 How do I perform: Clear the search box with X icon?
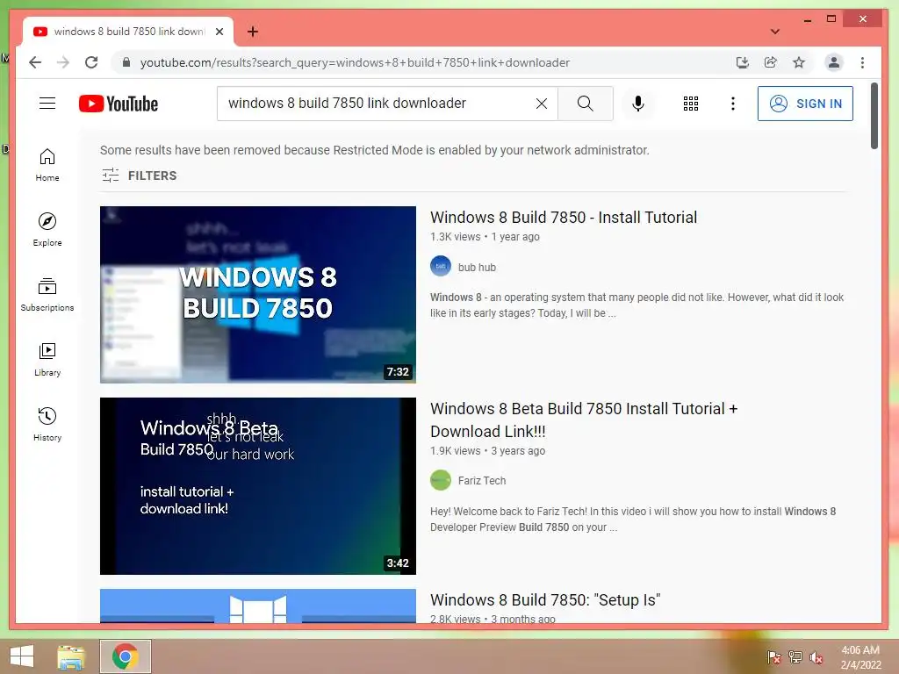[541, 104]
